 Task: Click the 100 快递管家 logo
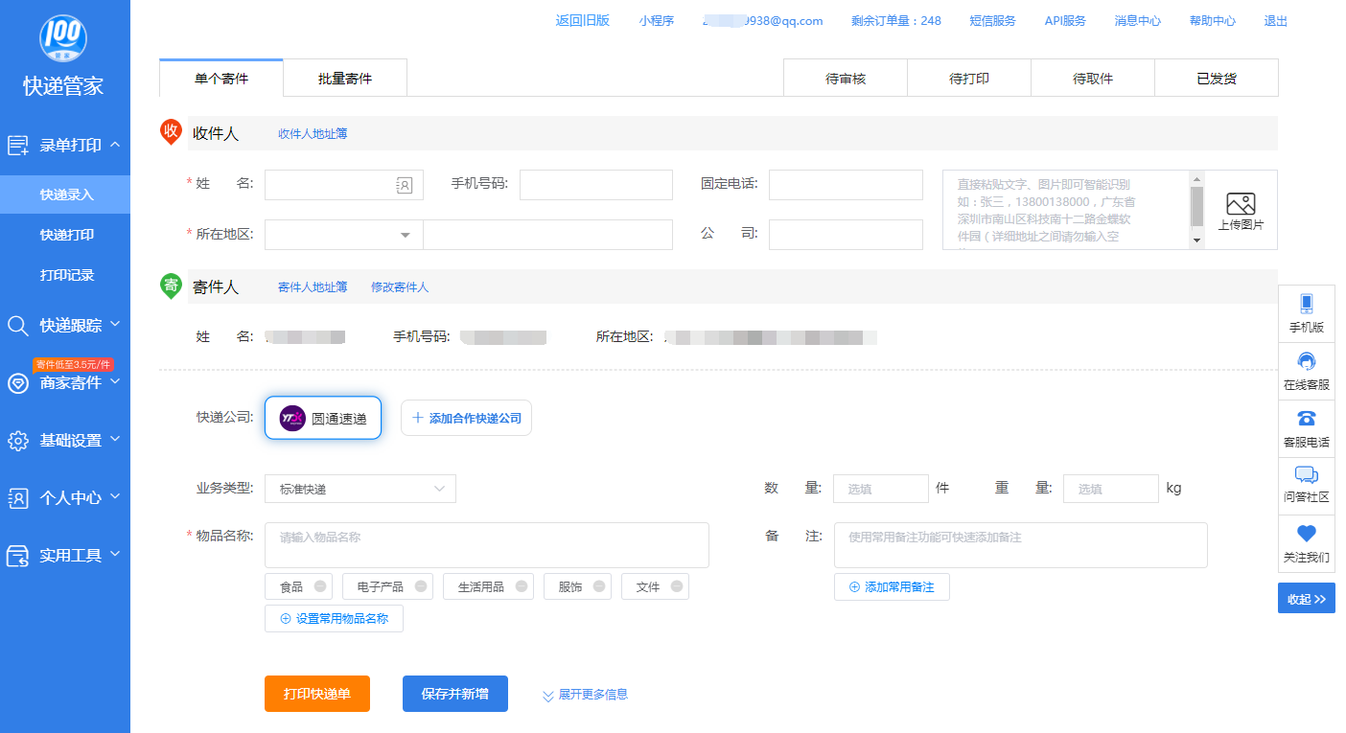tap(63, 38)
